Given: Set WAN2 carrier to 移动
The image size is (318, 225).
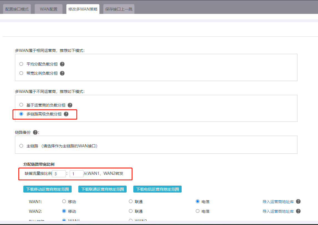Looking at the screenshot, I should 64,211.
